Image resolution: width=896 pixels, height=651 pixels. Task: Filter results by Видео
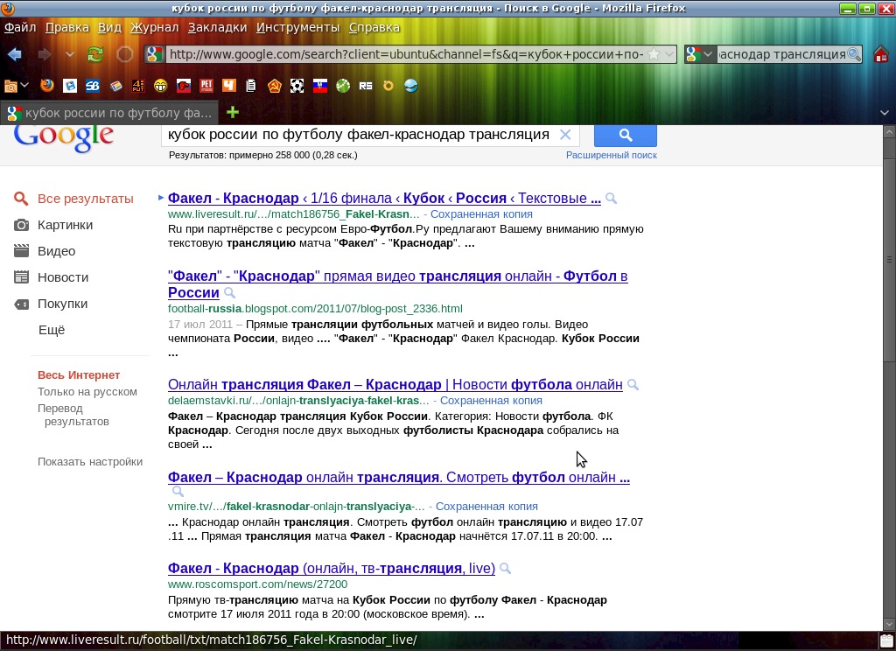coord(57,251)
